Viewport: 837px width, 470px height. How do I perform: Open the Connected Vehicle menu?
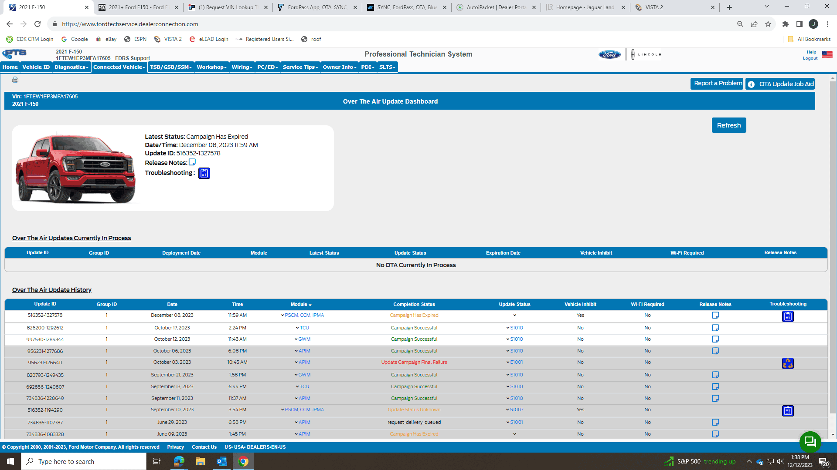[119, 67]
